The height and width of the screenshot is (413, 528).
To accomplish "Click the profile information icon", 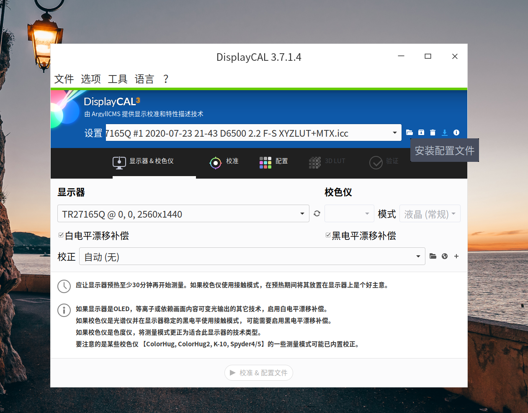I will (456, 132).
